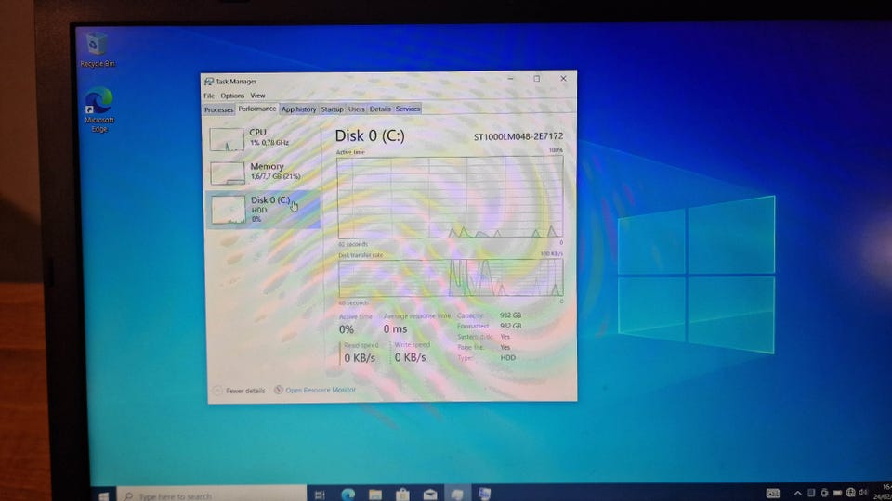The image size is (892, 501).
Task: Open Microsoft Store from the taskbar
Action: [x=402, y=495]
